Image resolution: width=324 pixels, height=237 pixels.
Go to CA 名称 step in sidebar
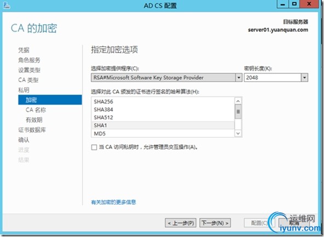[36, 110]
